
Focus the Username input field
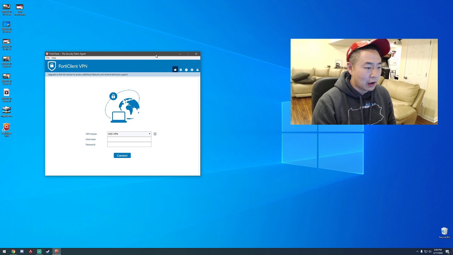pyautogui.click(x=129, y=139)
